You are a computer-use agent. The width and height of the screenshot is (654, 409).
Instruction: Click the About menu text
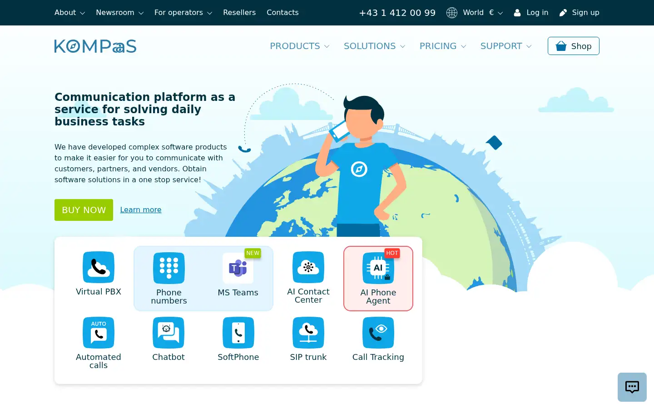tap(65, 13)
